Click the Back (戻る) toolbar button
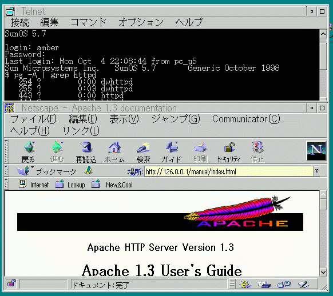Screen dimensions: 333x296 click(x=29, y=152)
